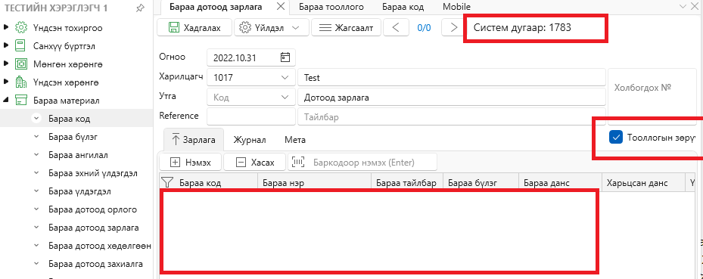Click the Тайлбар input field
703x279 pixels.
(452, 116)
